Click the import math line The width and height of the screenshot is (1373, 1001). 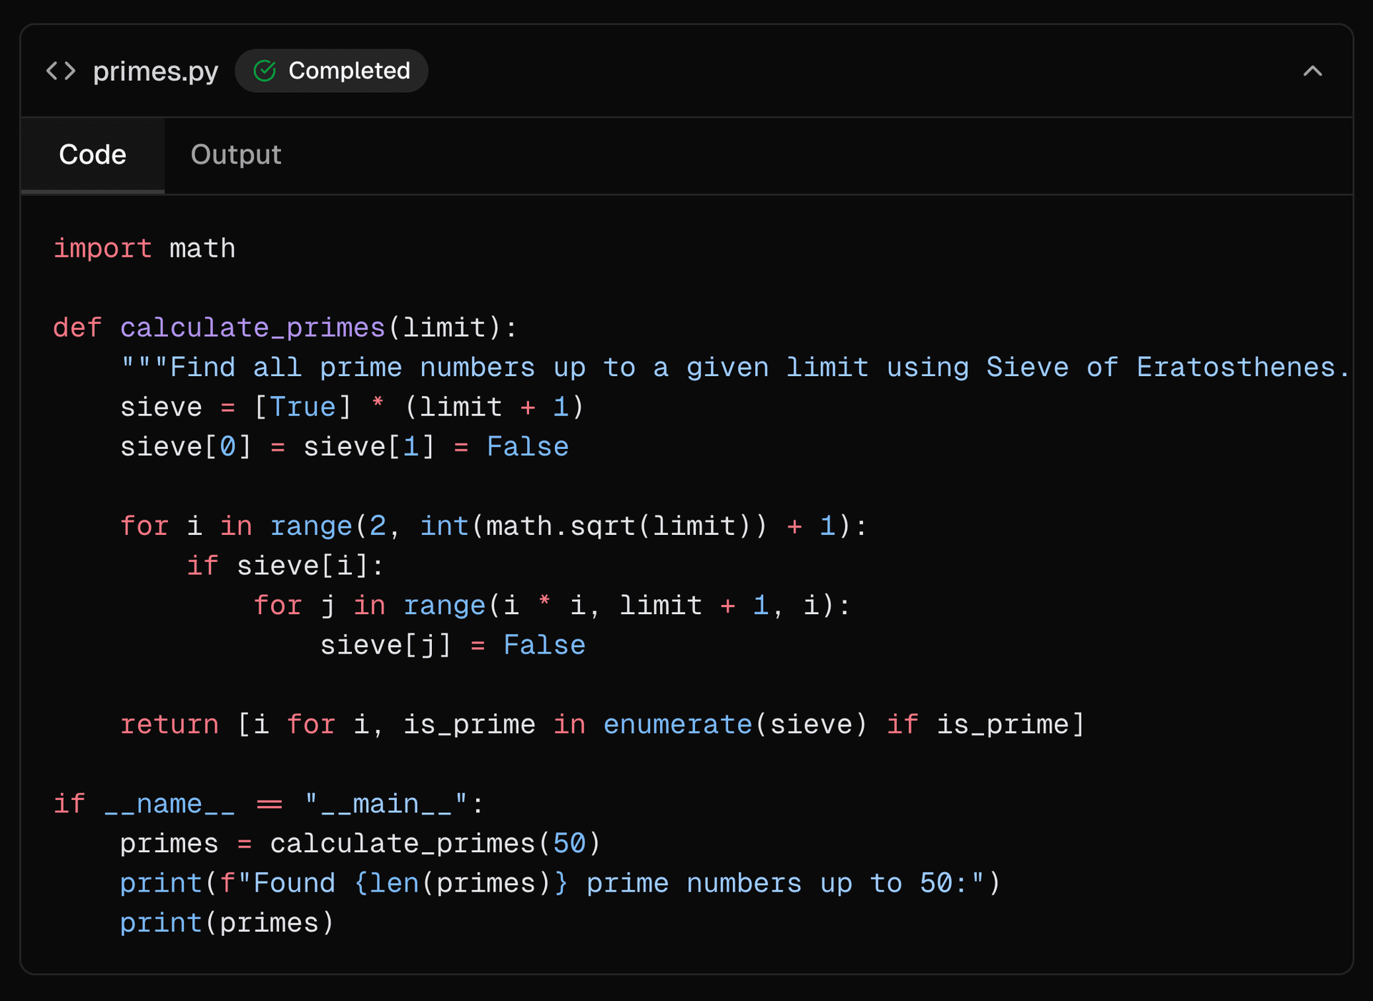[144, 248]
